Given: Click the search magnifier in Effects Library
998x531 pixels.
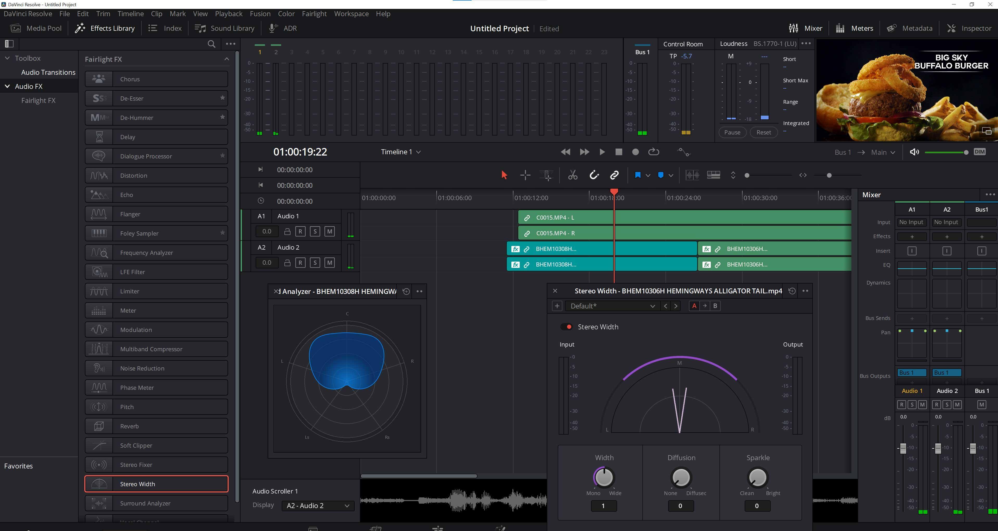Looking at the screenshot, I should 211,44.
